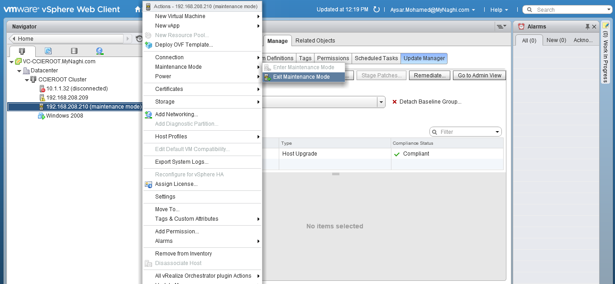This screenshot has height=284, width=615.
Task: Click the home icon in top bar
Action: click(x=138, y=9)
